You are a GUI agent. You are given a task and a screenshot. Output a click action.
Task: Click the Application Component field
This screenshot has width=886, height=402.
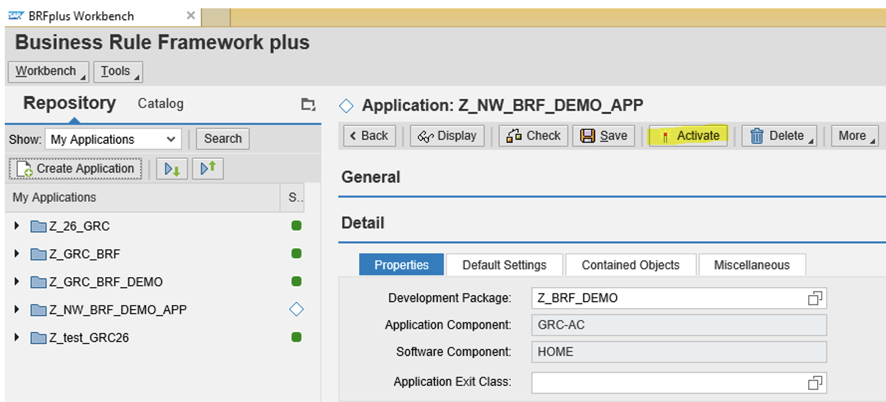679,325
